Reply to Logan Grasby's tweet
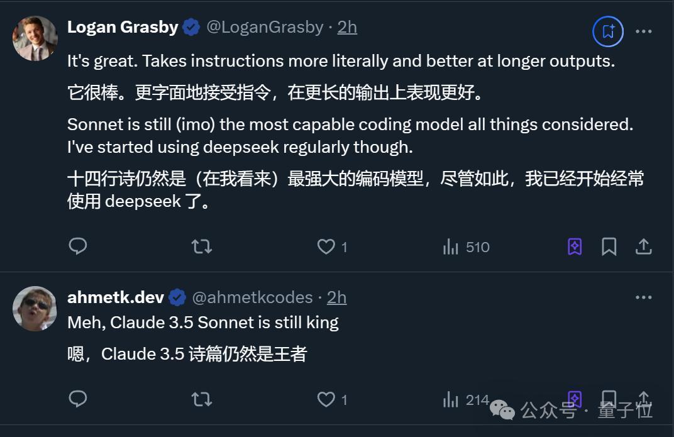This screenshot has height=437, width=674. pyautogui.click(x=78, y=246)
